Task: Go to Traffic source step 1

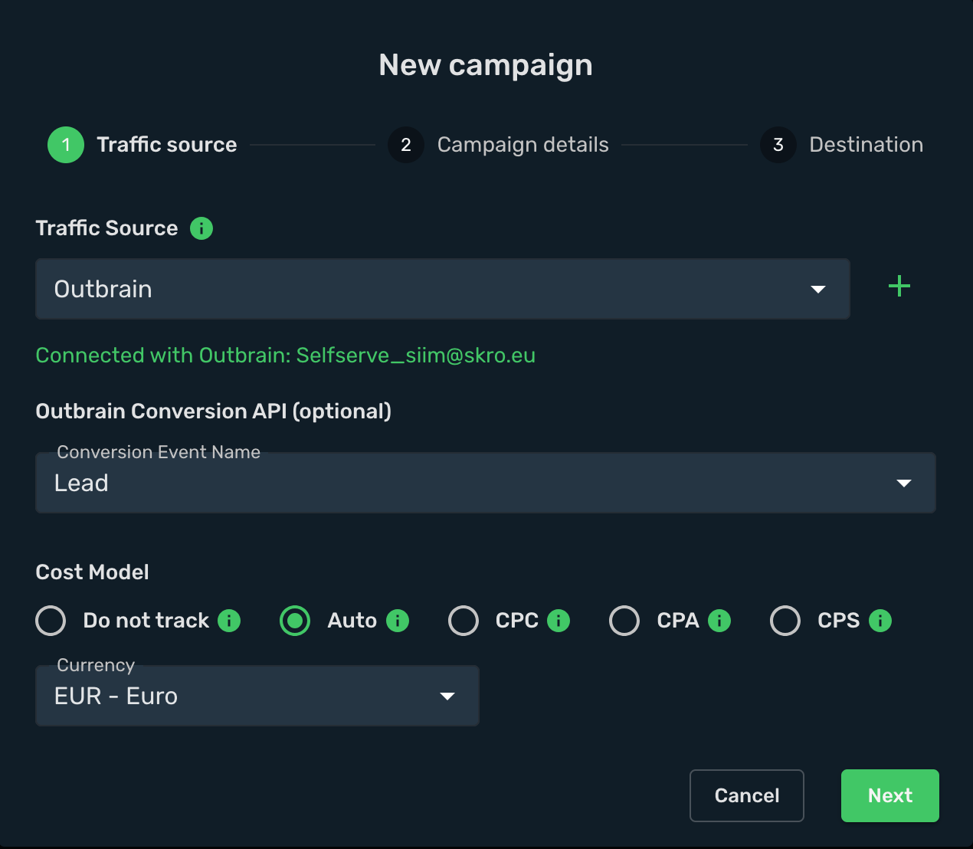Action: [x=143, y=145]
